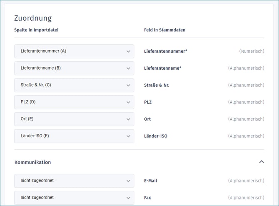Expand the Länder-ISO (F) dropdown

coord(74,136)
